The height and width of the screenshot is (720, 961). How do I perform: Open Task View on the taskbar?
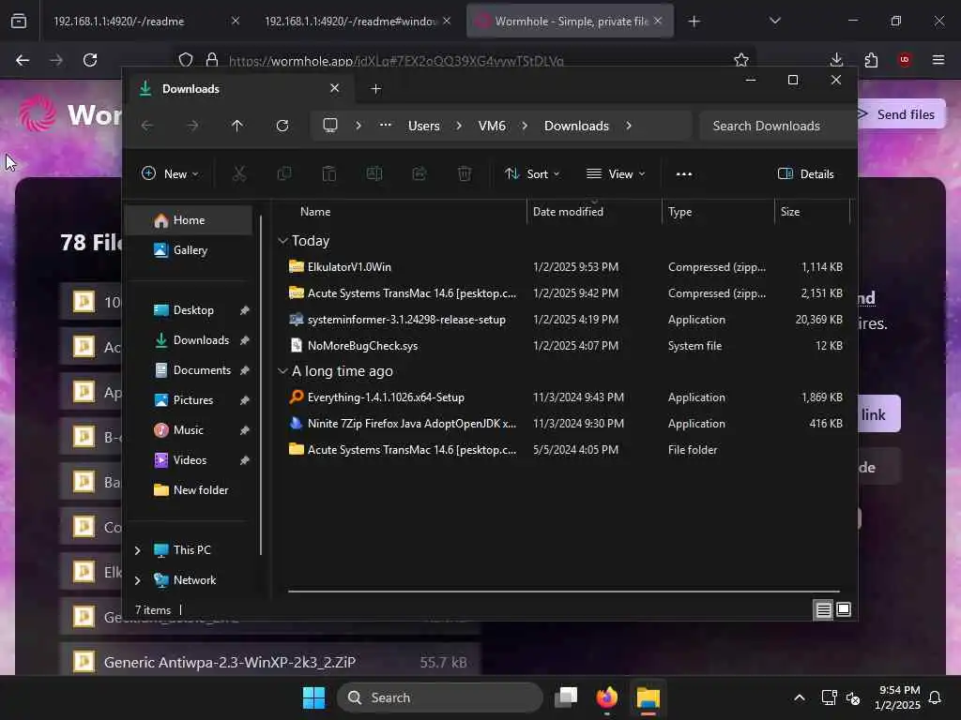pos(566,697)
